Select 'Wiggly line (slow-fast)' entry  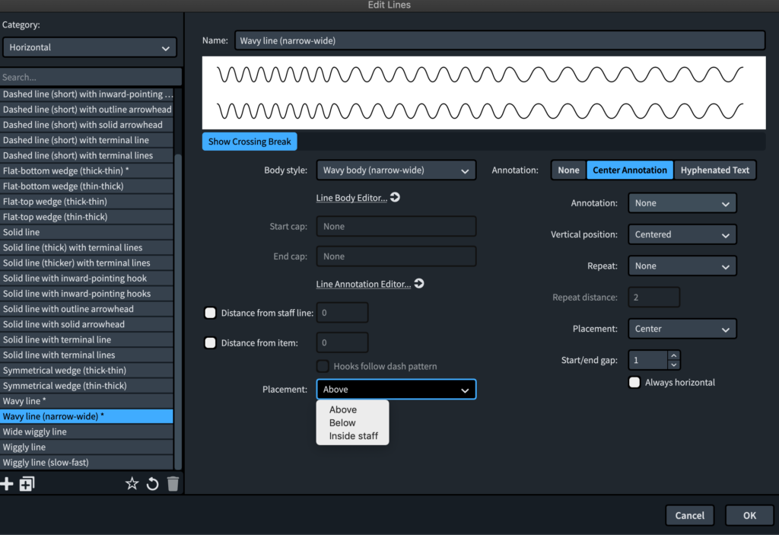[x=87, y=463]
